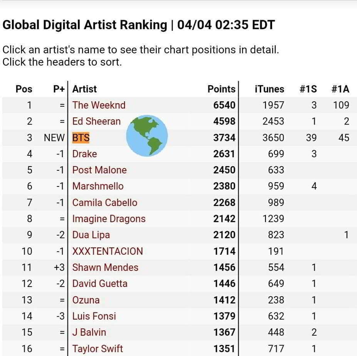This screenshot has width=357, height=356.
Task: Open David Guetta artist details
Action: coord(100,284)
